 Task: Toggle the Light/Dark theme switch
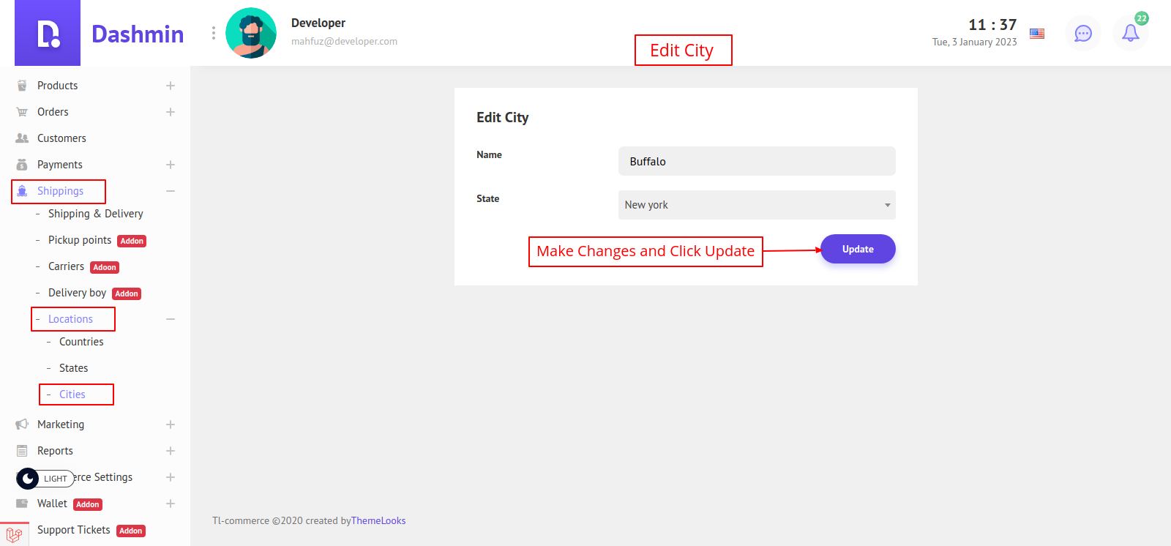click(x=45, y=479)
